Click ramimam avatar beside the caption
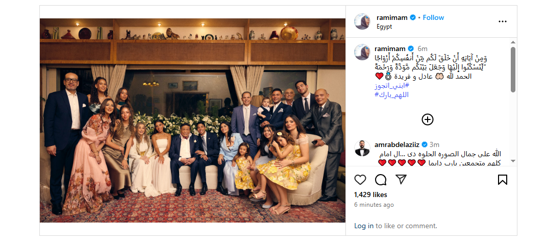Image resolution: width=546 pixels, height=243 pixels. [x=362, y=52]
